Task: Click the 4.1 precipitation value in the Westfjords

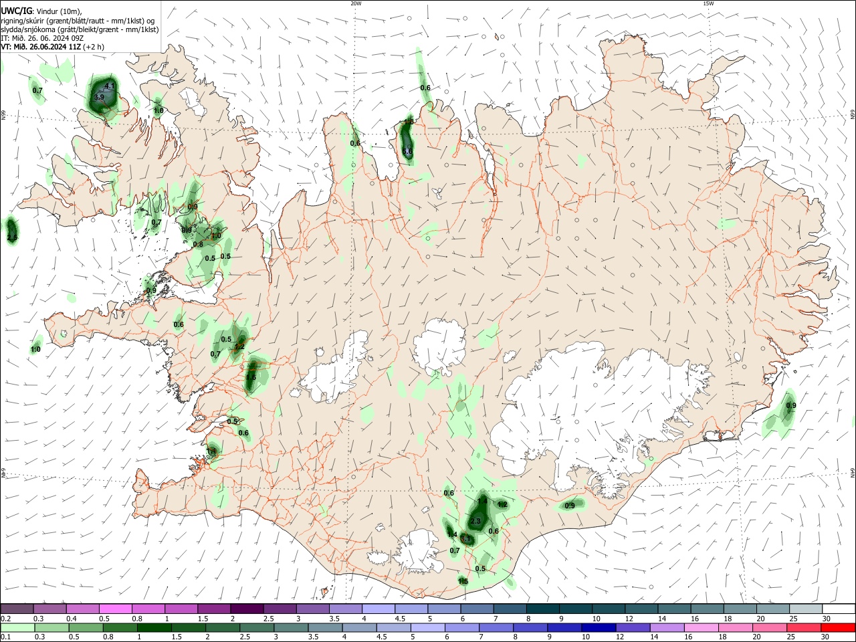Action: click(x=110, y=86)
